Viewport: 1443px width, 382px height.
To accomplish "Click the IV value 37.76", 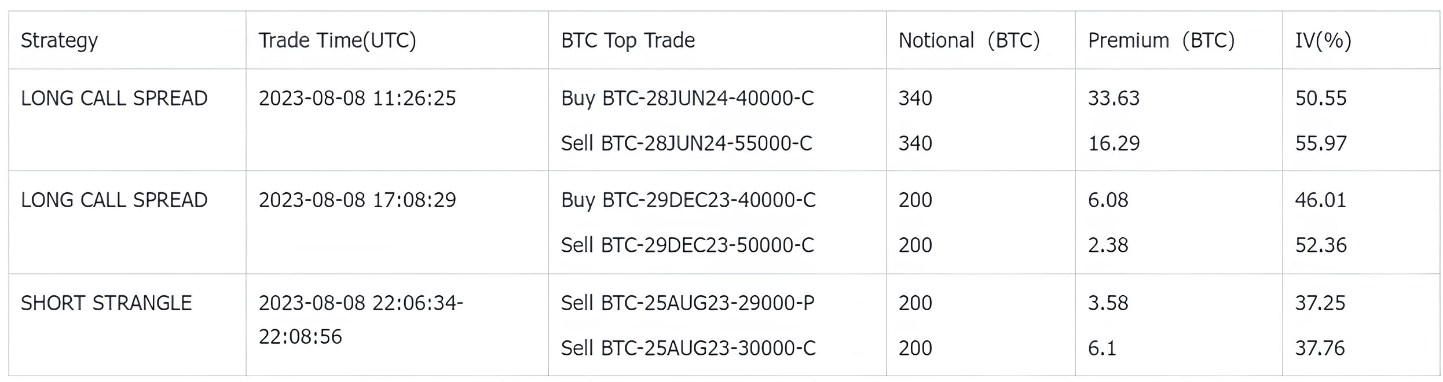I will point(1320,348).
